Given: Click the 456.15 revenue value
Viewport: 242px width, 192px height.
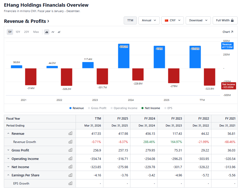Looking at the screenshot, I should click(150, 133).
